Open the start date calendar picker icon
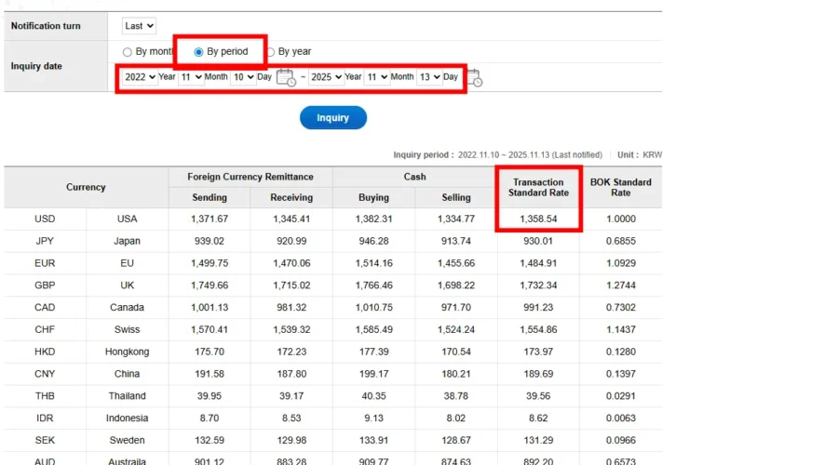This screenshot has height=465, width=838. [x=287, y=78]
